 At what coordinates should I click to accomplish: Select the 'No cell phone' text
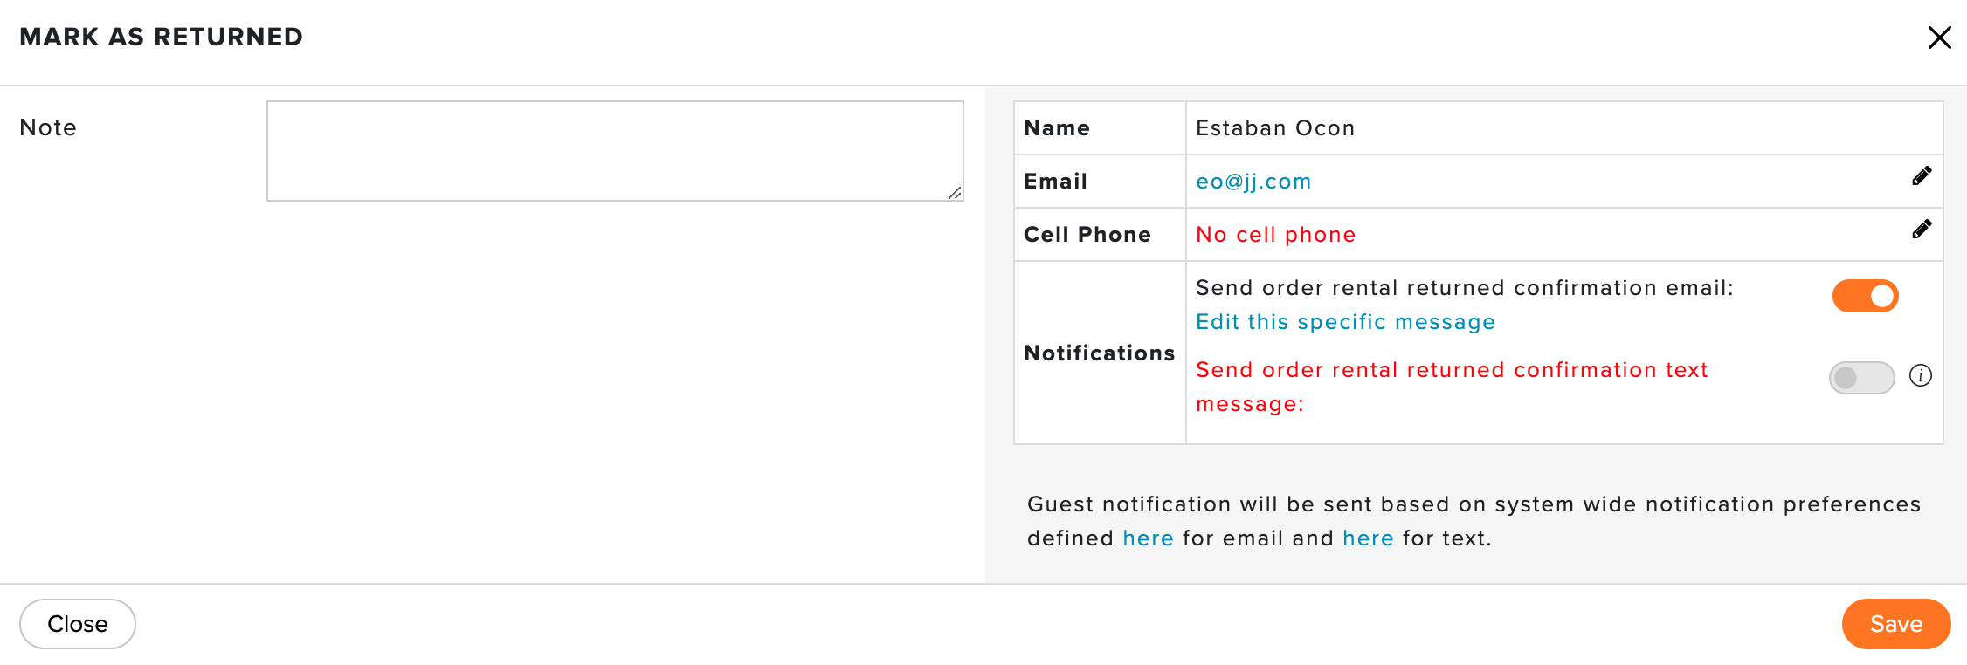1275,235
